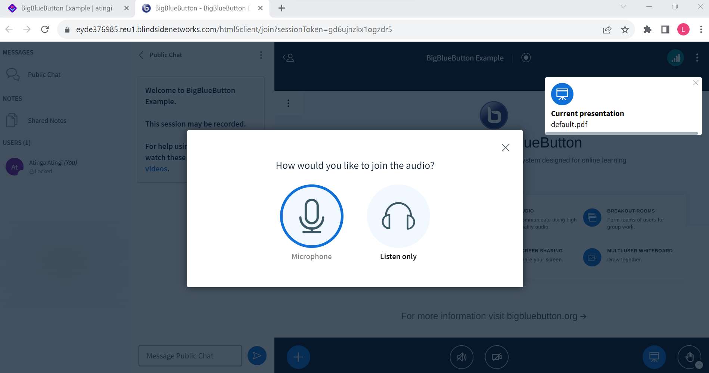This screenshot has width=709, height=373.
Task: Hide Public Chat with back chevron
Action: (x=141, y=55)
